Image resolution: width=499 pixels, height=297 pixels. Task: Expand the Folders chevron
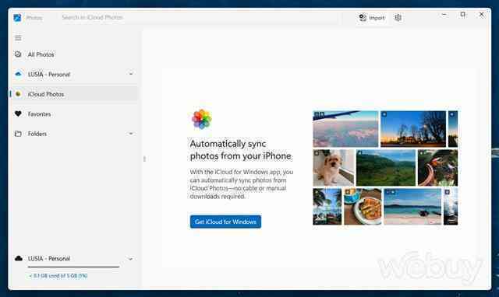(131, 134)
